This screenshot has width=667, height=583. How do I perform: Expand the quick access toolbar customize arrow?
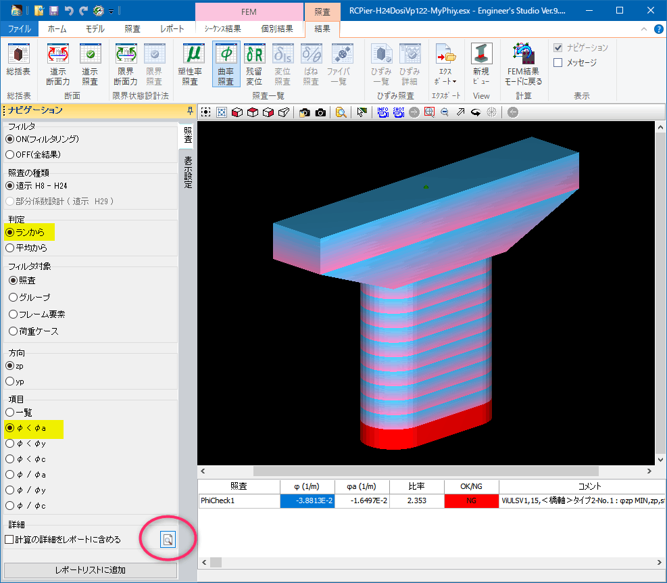tap(111, 11)
